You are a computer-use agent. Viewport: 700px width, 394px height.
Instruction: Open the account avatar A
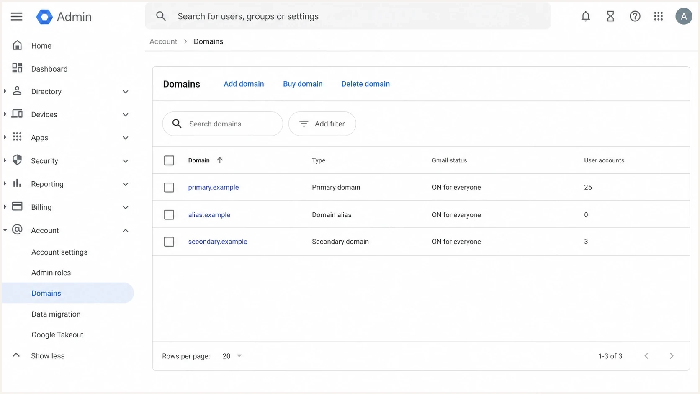coord(684,16)
